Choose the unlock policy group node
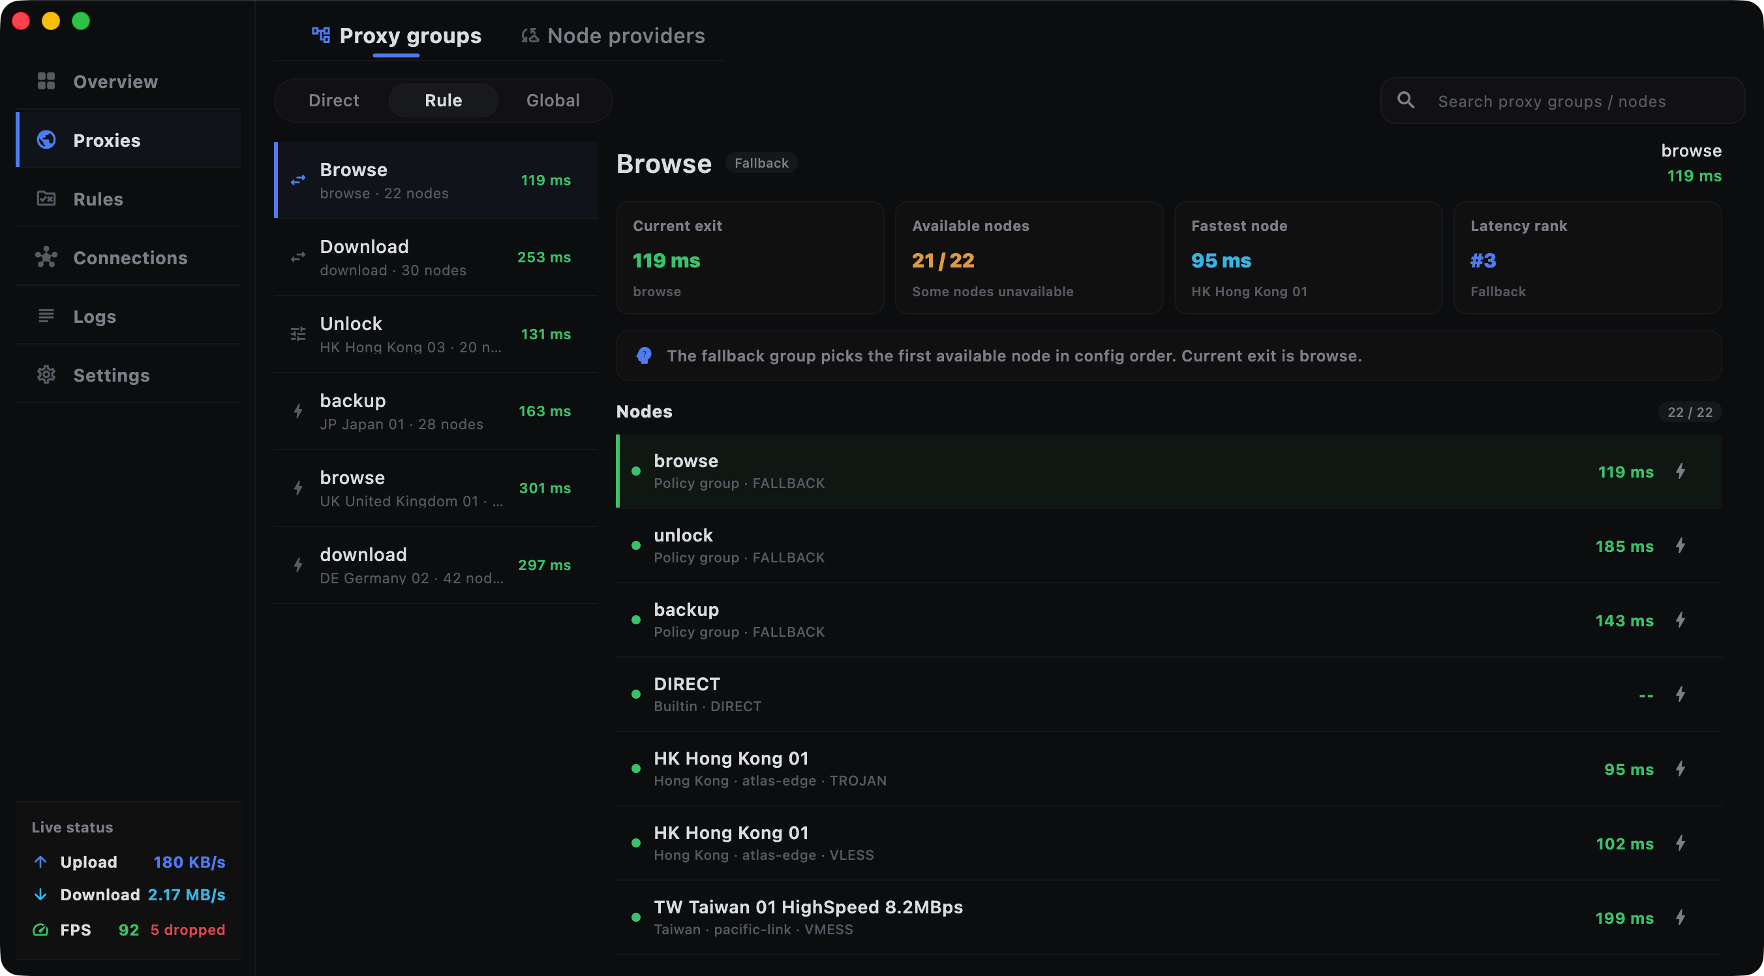1764x976 pixels. [1168, 546]
